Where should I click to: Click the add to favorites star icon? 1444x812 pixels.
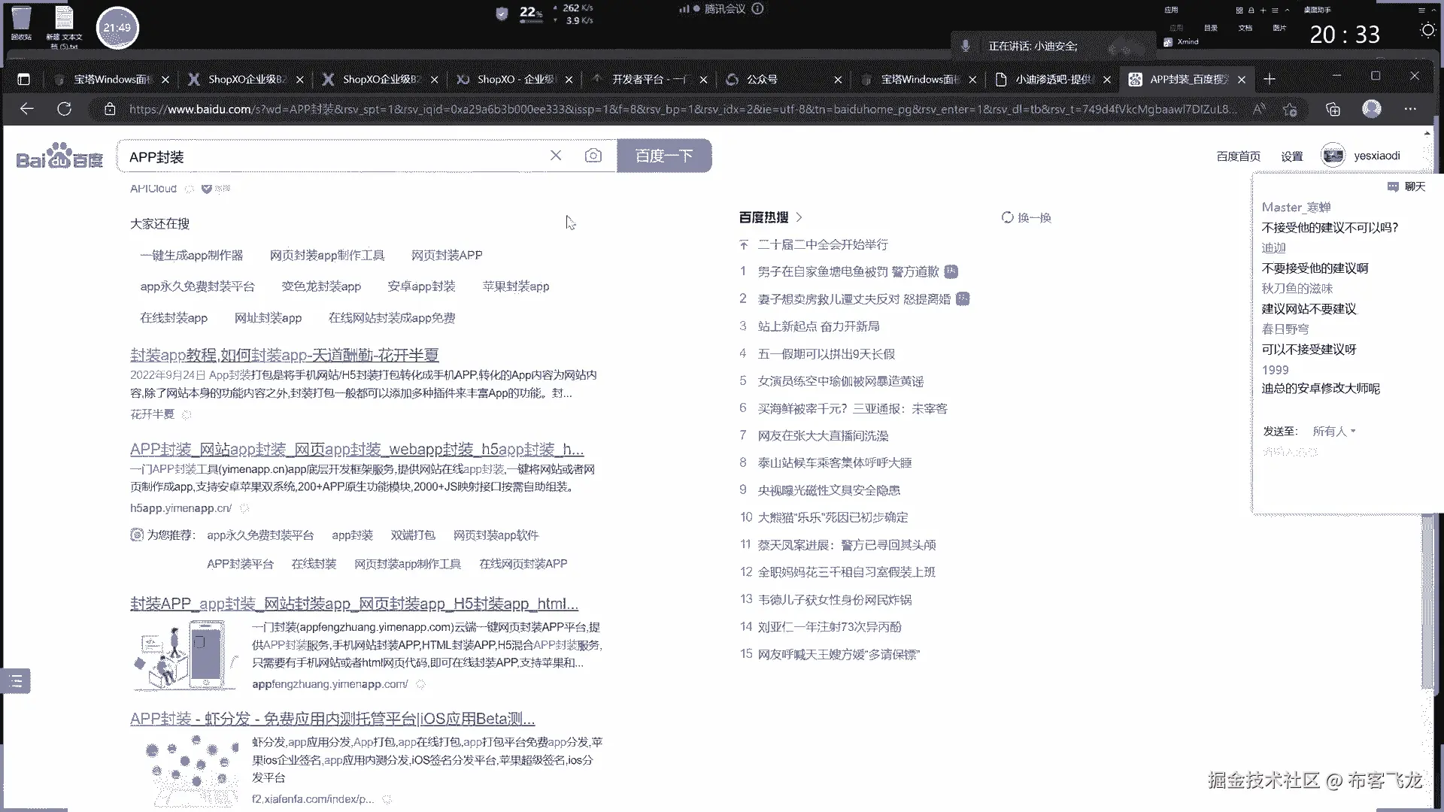(x=1290, y=110)
